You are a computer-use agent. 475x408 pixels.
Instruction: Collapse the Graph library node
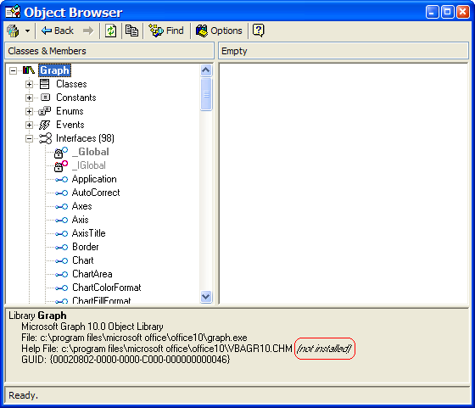coord(13,70)
